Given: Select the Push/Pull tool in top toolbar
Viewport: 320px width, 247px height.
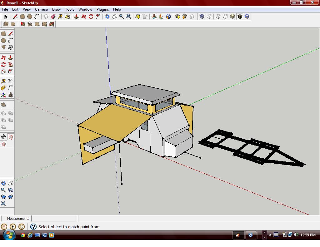Looking at the screenshot, I should point(76,17).
